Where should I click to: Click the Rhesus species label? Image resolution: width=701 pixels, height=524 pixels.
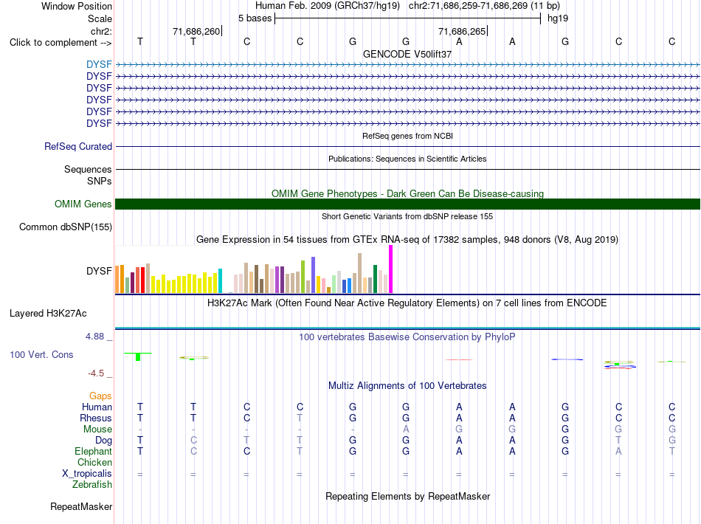pyautogui.click(x=96, y=418)
